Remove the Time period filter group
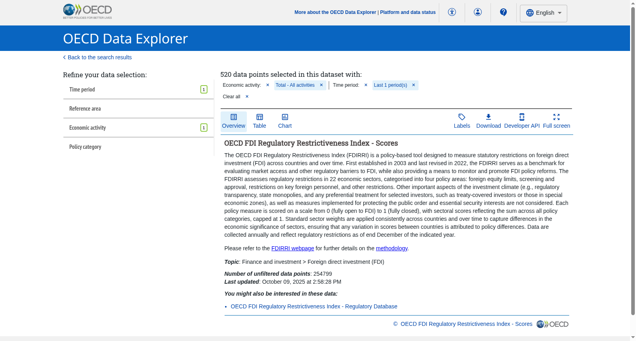This screenshot has width=636, height=341. click(x=366, y=85)
